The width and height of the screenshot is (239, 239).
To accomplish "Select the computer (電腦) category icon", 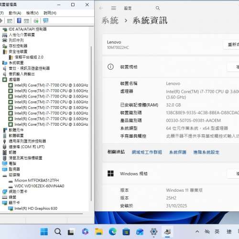I will 5,163.
